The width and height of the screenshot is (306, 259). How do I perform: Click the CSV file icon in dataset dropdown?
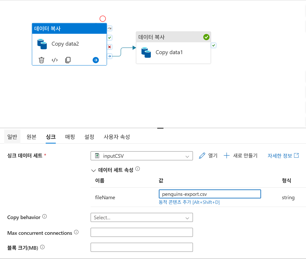97,156
